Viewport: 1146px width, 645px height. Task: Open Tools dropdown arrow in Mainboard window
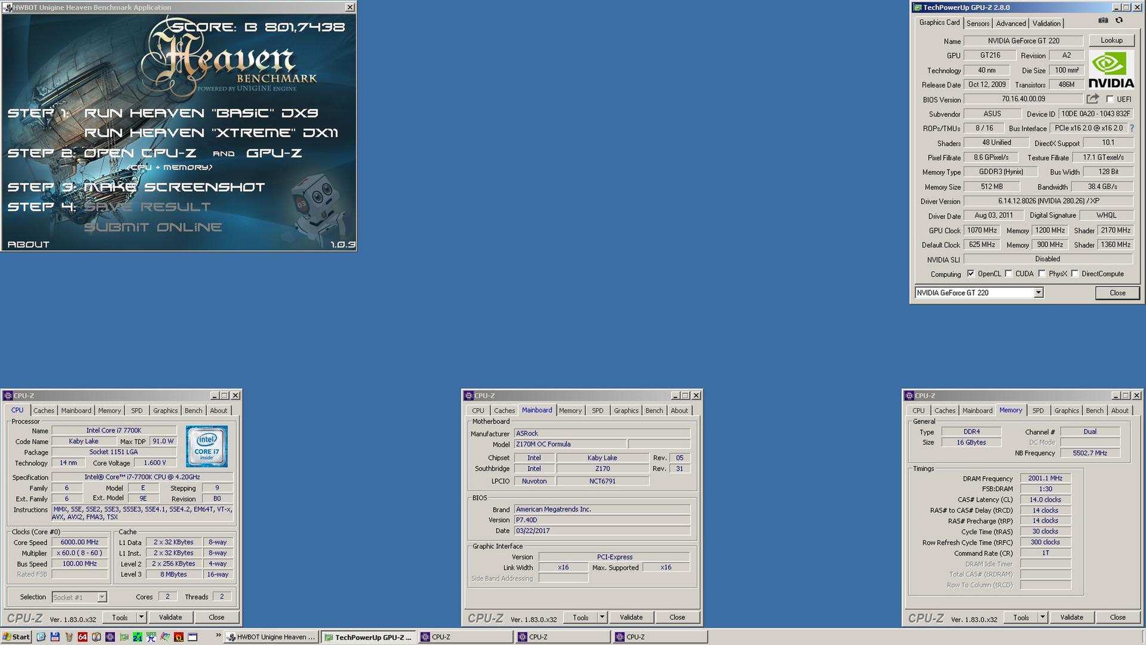(x=602, y=618)
